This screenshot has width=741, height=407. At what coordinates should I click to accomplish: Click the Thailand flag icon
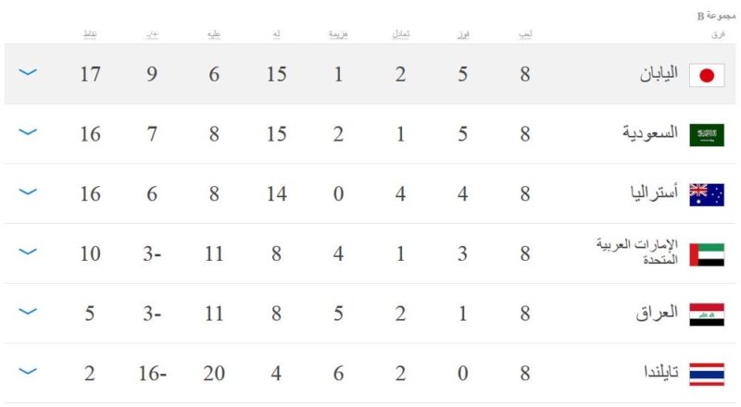707,374
